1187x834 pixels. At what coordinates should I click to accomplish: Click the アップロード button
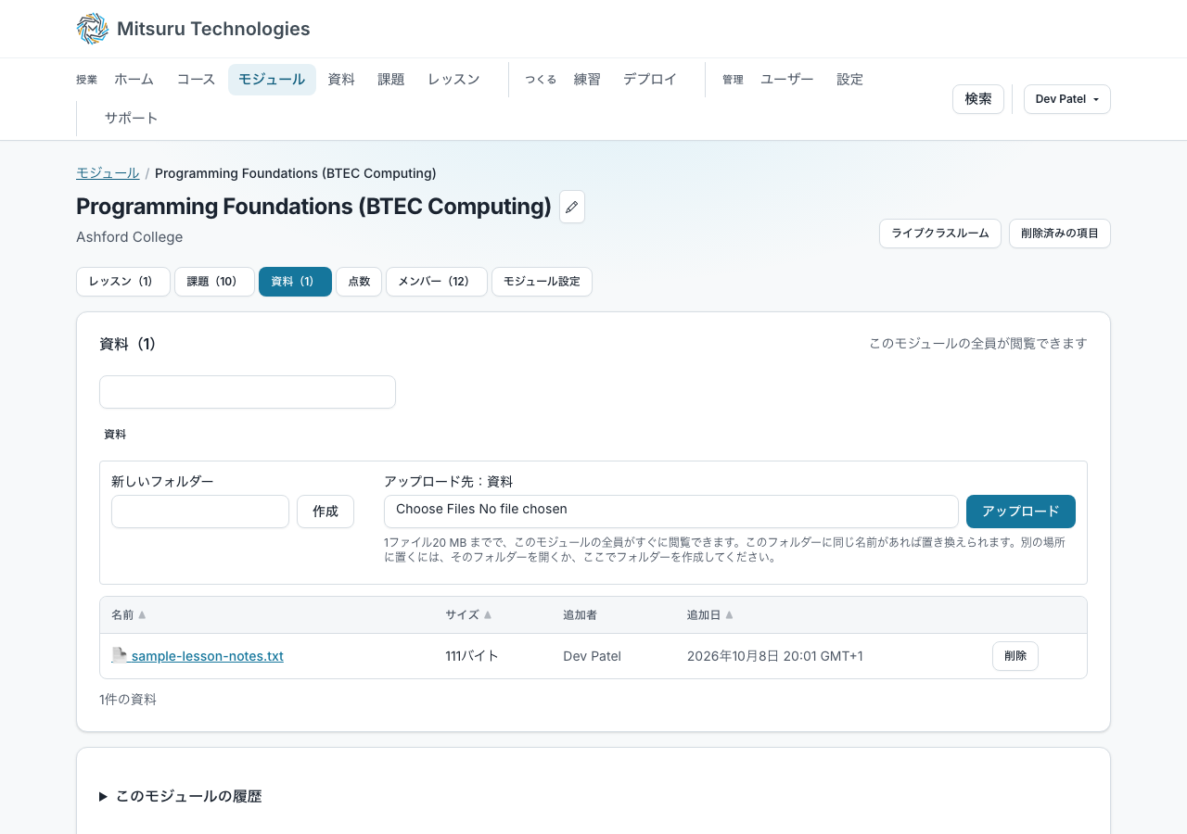point(1021,512)
